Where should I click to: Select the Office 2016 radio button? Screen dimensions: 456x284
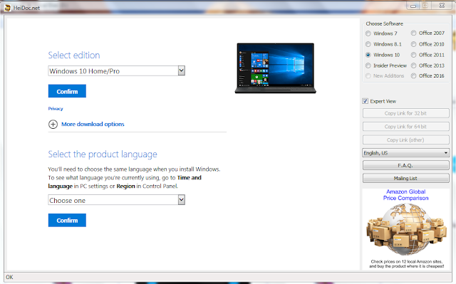[413, 75]
